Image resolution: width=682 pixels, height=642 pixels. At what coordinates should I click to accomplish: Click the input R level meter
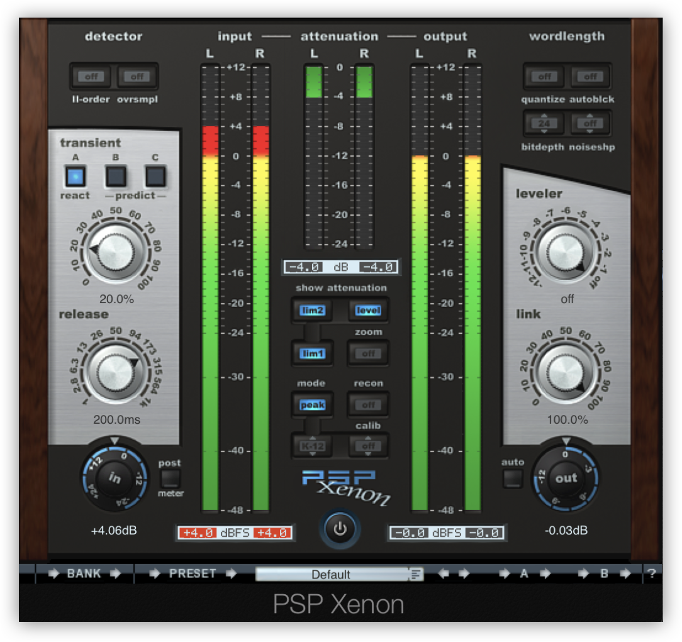point(260,288)
